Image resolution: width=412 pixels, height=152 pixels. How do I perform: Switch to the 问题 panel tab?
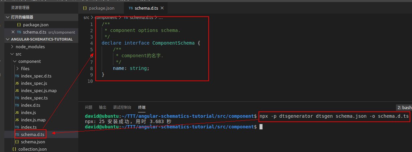tap(89, 107)
